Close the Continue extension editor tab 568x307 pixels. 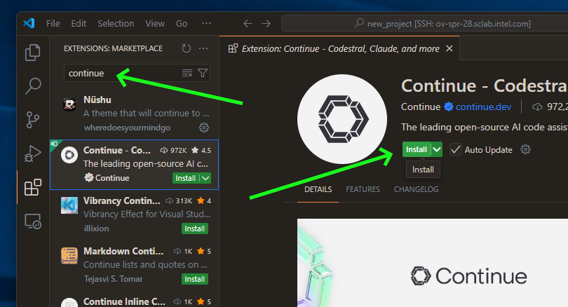coord(449,49)
